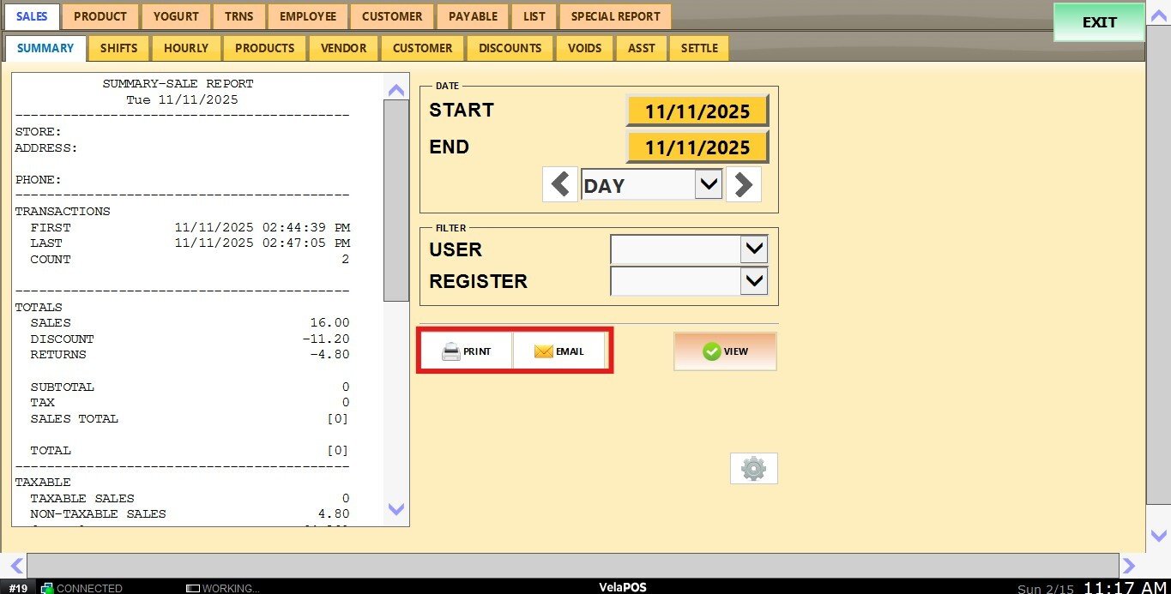
Task: Open the gear settings icon
Action: click(x=753, y=469)
